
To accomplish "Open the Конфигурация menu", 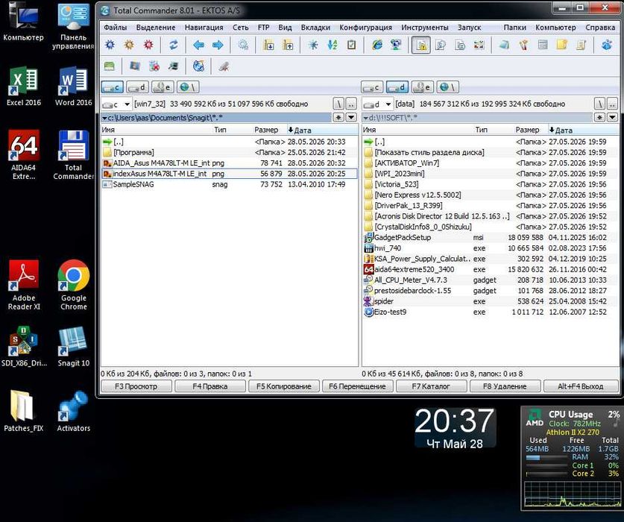I will [365, 28].
